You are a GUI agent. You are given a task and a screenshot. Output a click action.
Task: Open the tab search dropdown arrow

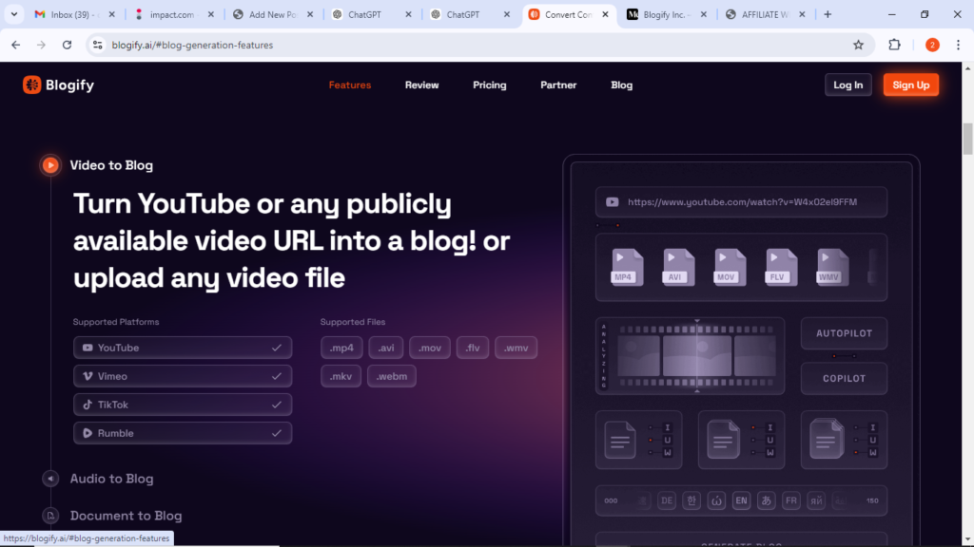point(13,14)
